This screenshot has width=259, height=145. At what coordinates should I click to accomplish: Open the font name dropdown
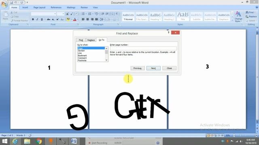pos(55,14)
